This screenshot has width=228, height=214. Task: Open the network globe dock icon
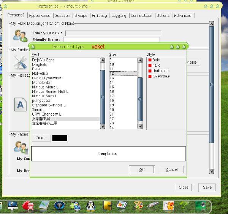pos(75,206)
